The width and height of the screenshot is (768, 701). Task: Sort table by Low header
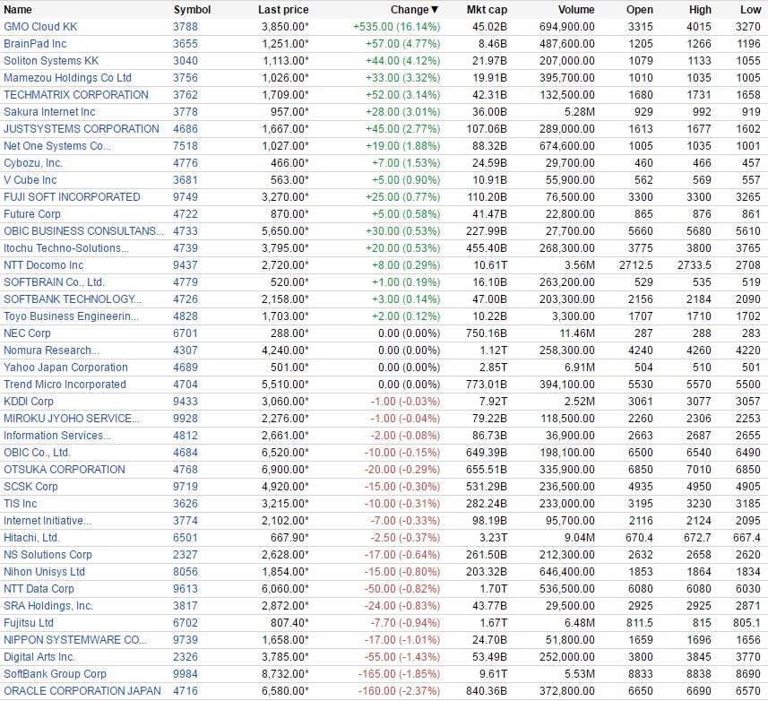(x=750, y=10)
